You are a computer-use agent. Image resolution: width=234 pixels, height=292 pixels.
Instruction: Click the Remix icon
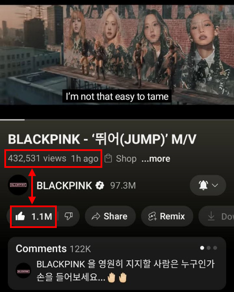click(153, 216)
